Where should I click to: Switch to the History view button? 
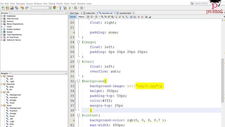pyautogui.click(x=81, y=17)
